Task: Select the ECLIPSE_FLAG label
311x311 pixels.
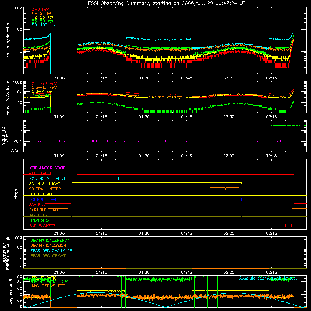Action: [42, 199]
